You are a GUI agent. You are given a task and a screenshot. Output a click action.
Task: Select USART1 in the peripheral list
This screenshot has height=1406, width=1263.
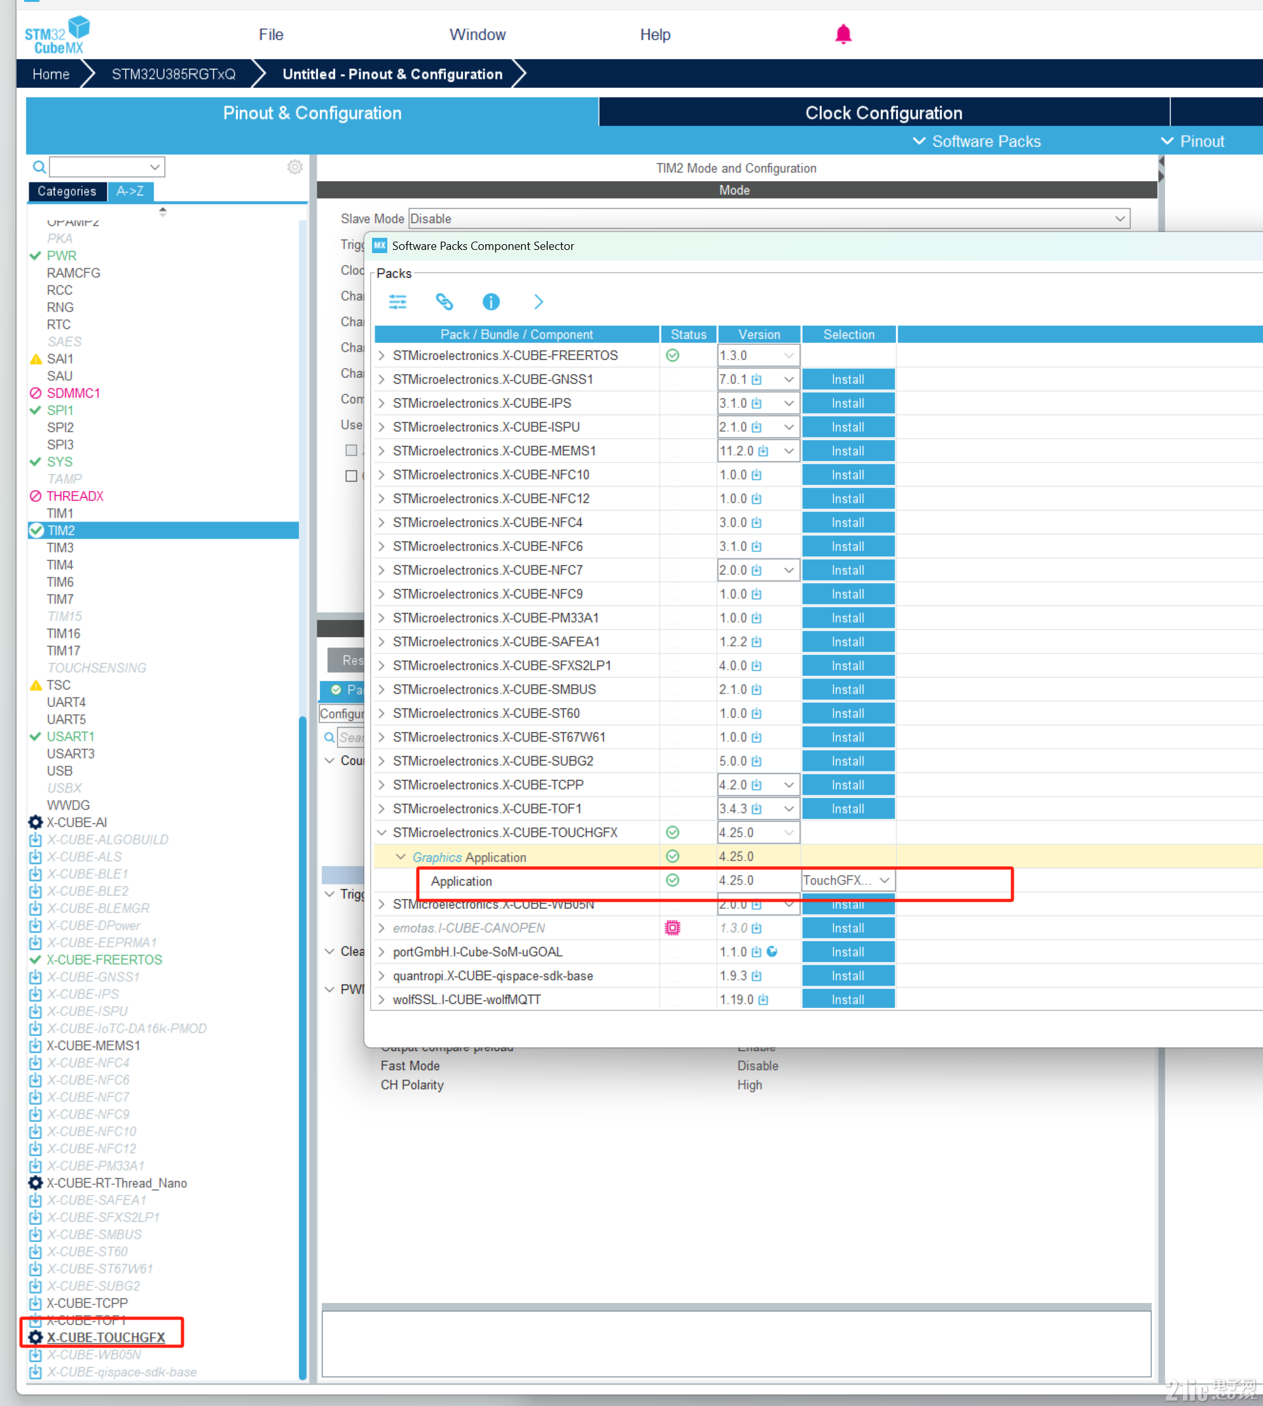[x=70, y=736]
